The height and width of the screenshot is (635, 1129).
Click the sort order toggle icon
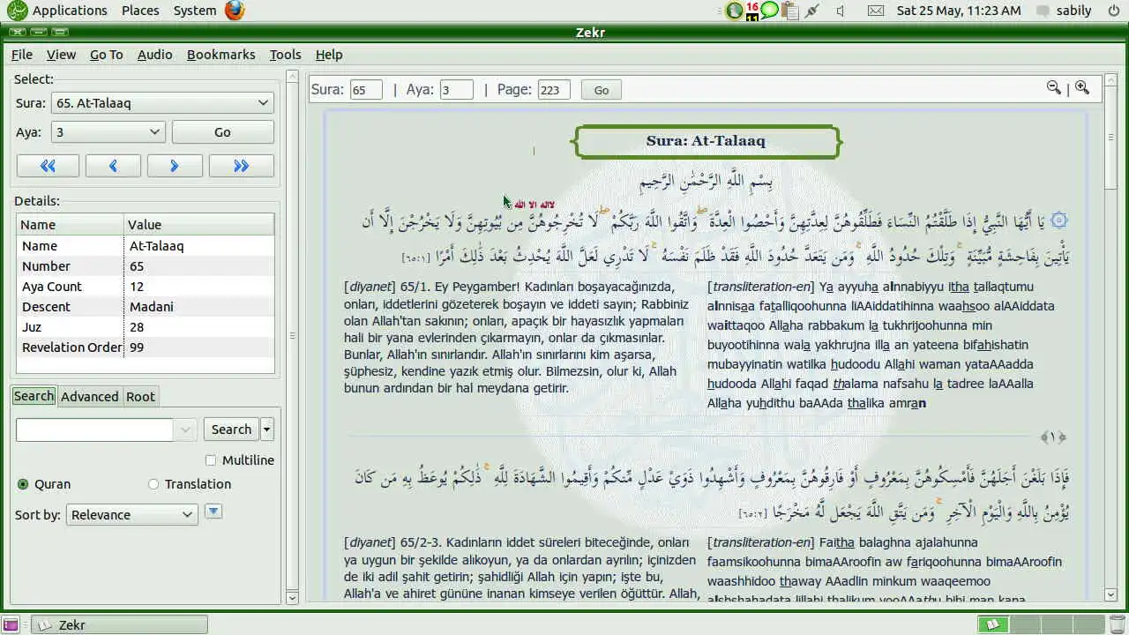pos(213,512)
